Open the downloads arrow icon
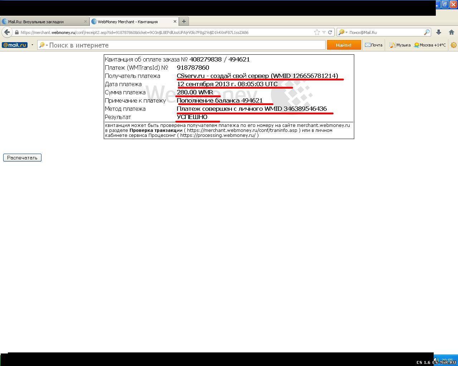 click(439, 32)
